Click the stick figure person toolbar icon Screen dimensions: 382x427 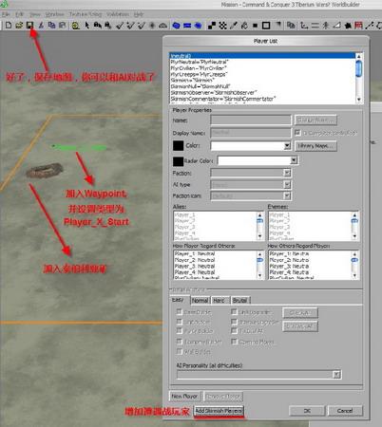pyautogui.click(x=326, y=26)
